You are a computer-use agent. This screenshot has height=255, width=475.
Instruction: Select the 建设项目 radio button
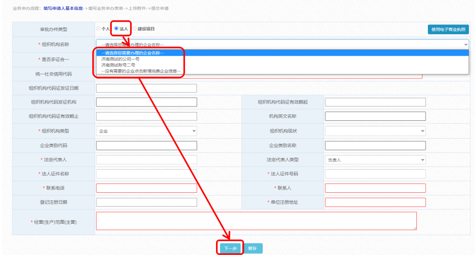pyautogui.click(x=134, y=29)
